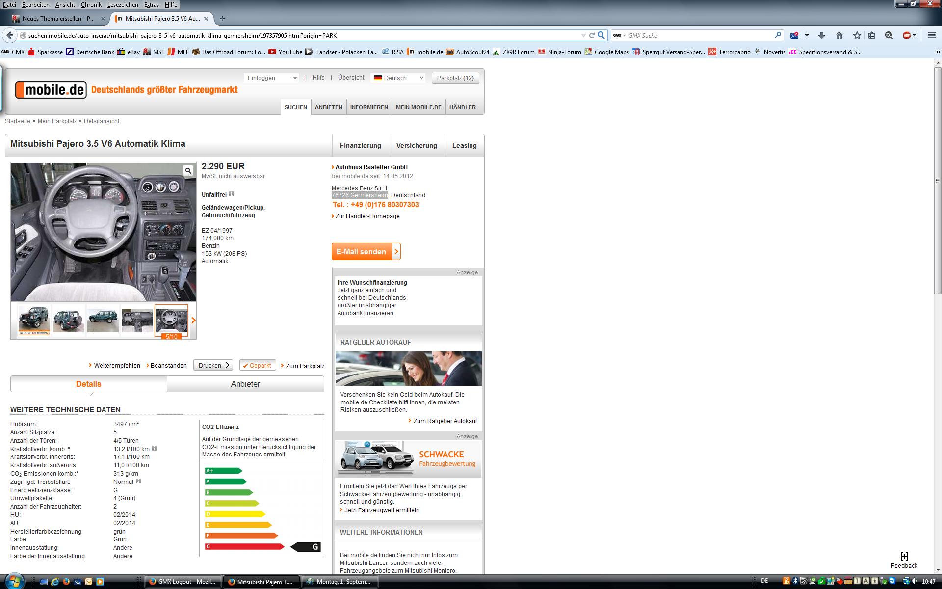Viewport: 942px width, 589px height.
Task: Open the Einloggen dropdown
Action: click(x=271, y=78)
